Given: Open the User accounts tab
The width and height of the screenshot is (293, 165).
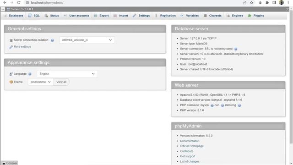Looking at the screenshot, I should [76, 16].
